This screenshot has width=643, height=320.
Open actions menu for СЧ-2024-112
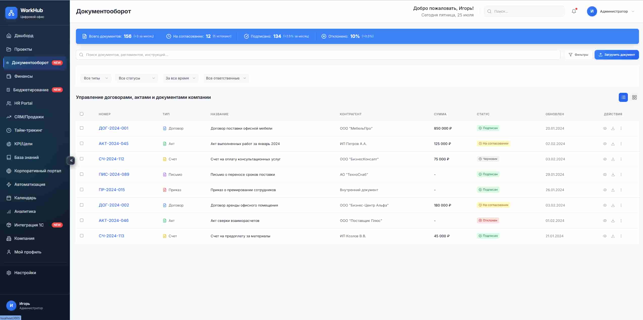click(x=621, y=159)
